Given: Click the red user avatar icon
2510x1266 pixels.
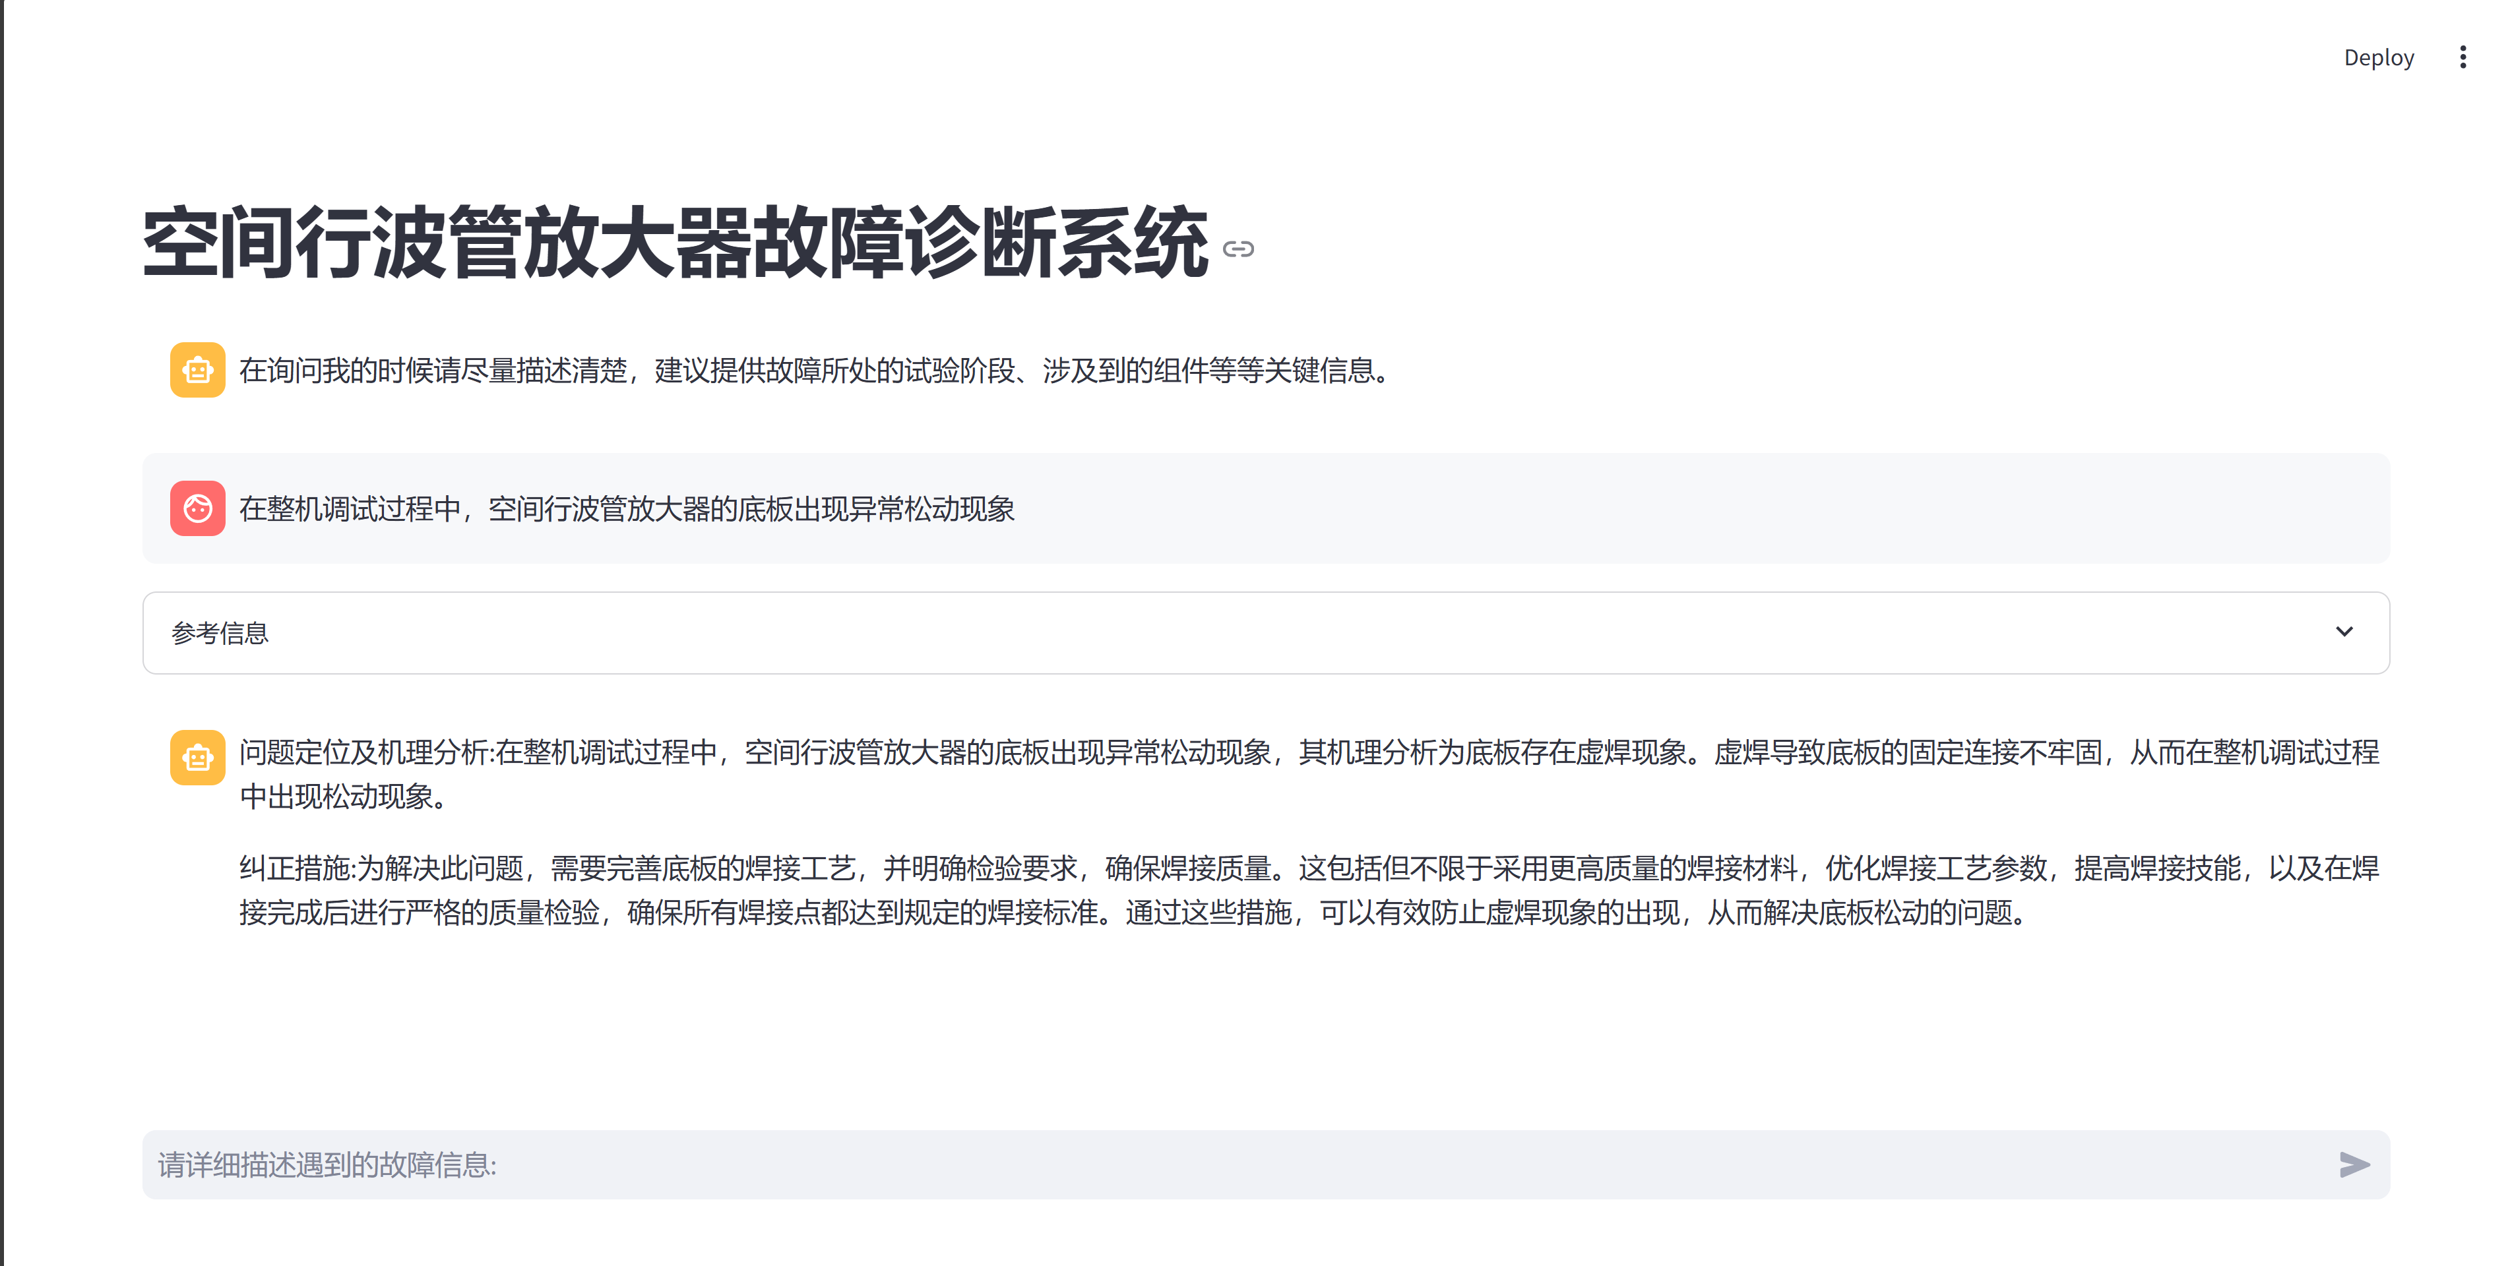Looking at the screenshot, I should 198,508.
